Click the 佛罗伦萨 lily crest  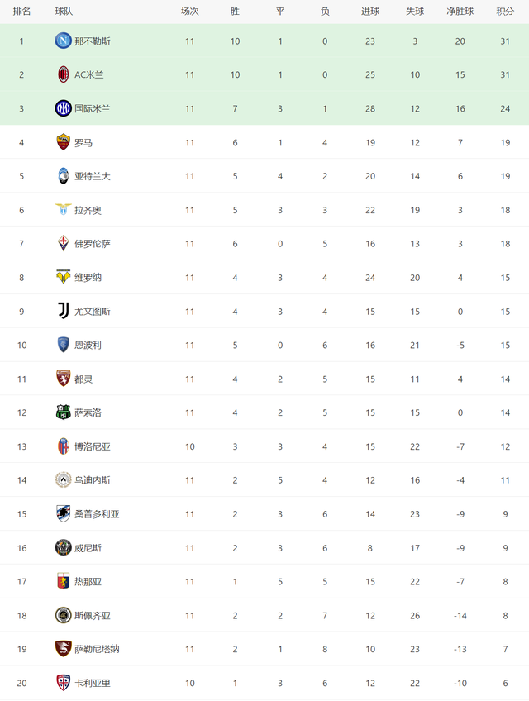(x=63, y=244)
